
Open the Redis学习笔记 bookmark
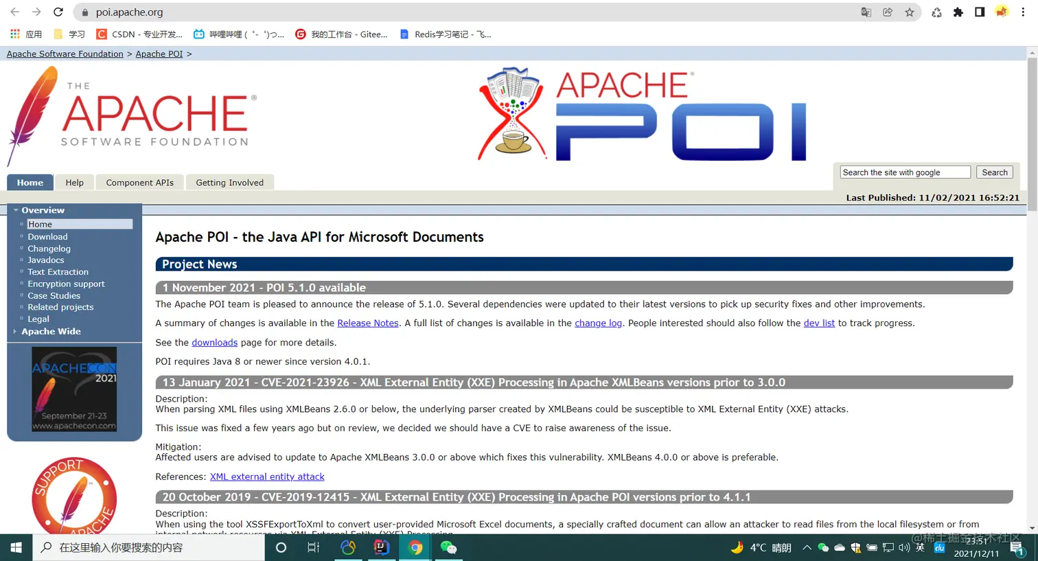point(445,34)
